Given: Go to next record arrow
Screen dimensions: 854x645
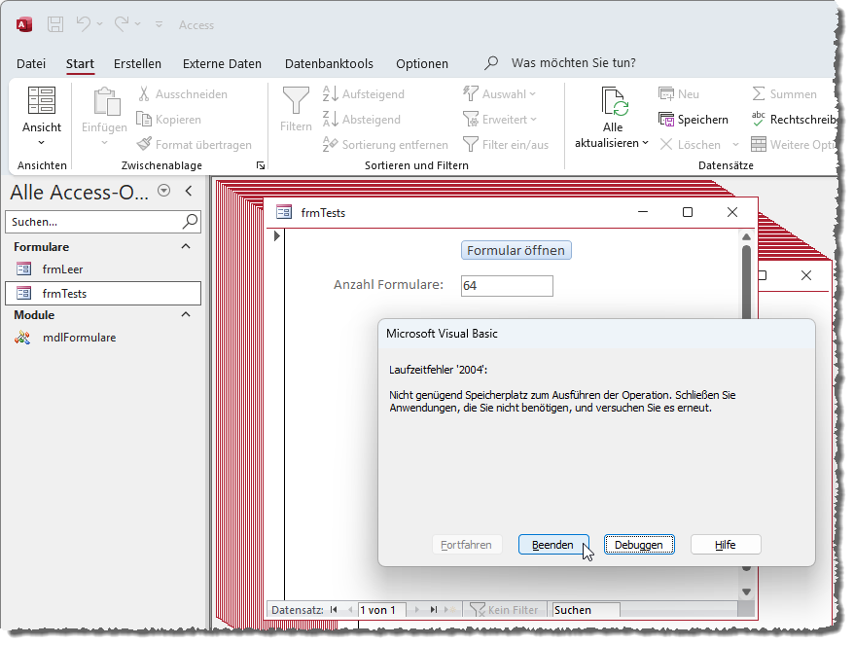Looking at the screenshot, I should click(416, 610).
